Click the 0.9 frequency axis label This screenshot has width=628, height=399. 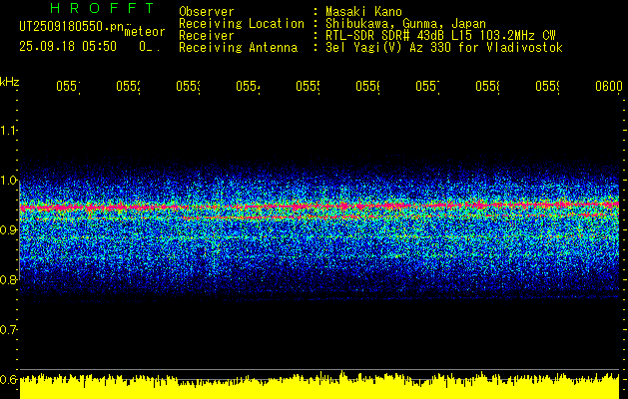[8, 229]
